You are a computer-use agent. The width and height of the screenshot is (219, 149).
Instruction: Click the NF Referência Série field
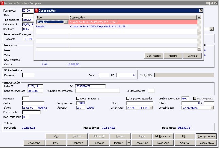(x=104, y=75)
